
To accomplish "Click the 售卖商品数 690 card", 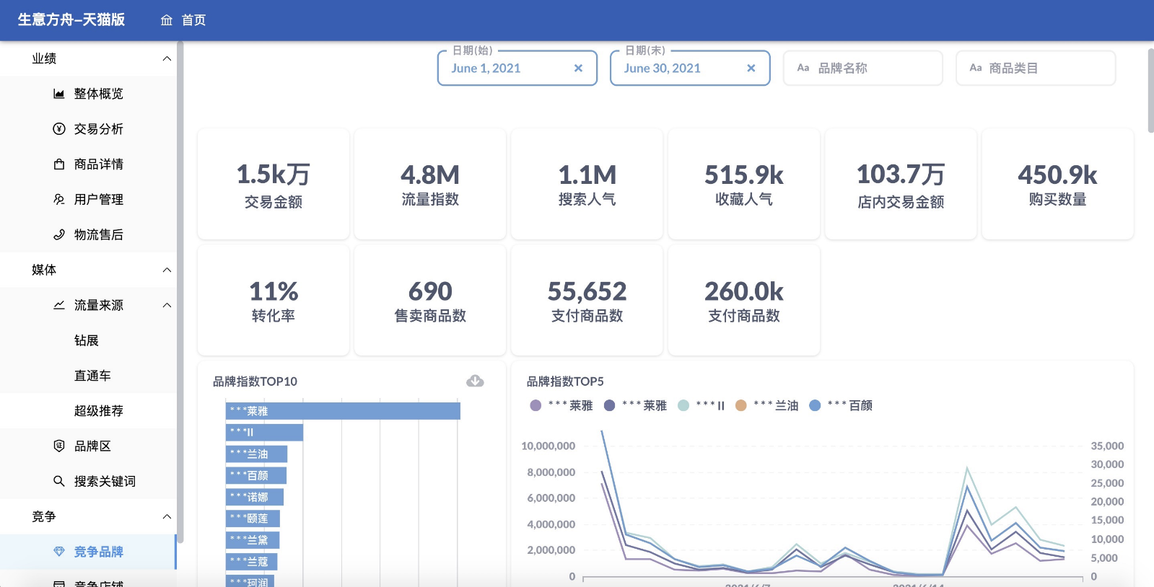I will (x=430, y=301).
